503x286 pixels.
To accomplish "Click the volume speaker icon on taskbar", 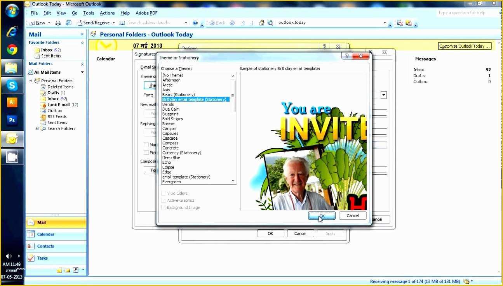I will tap(9, 256).
